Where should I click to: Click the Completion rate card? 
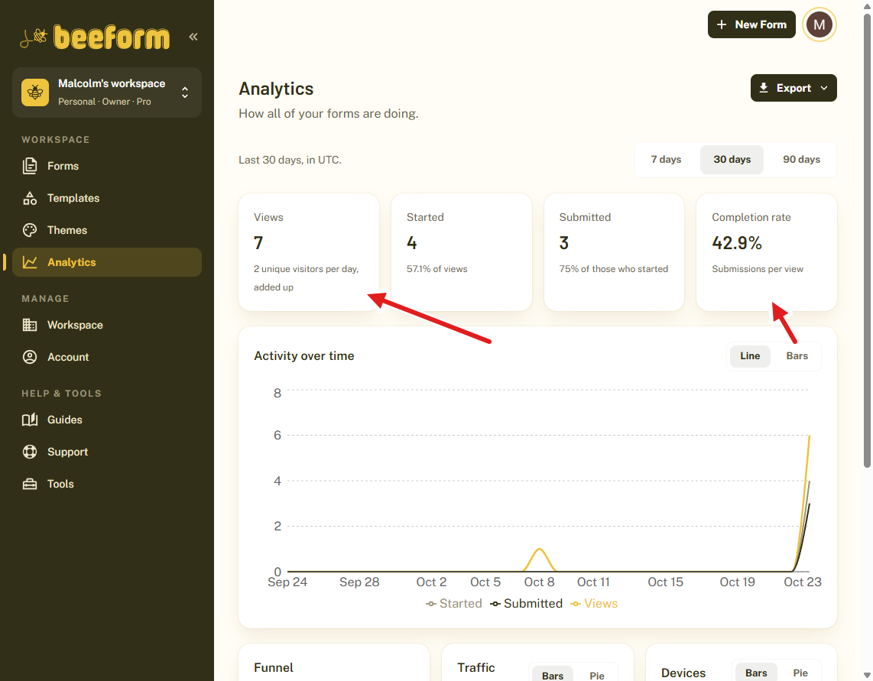pos(767,252)
